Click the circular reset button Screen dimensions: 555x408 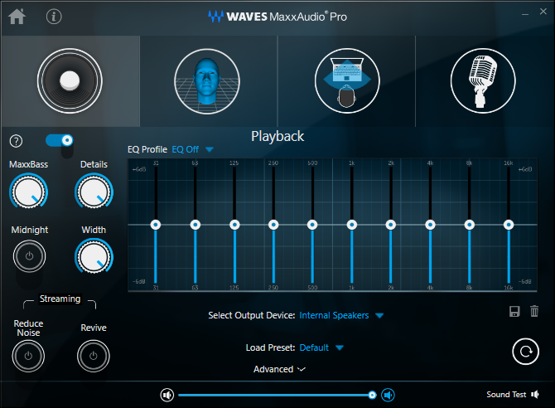(526, 352)
